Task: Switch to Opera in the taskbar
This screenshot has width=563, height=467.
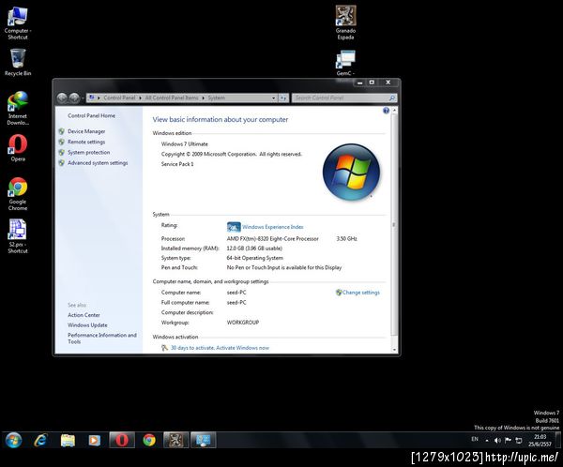Action: point(122,440)
